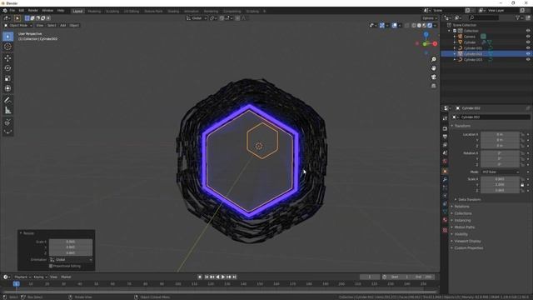Hide Cylinder.002 via its eye icon
Screen dimensions: 533x300
(528, 53)
